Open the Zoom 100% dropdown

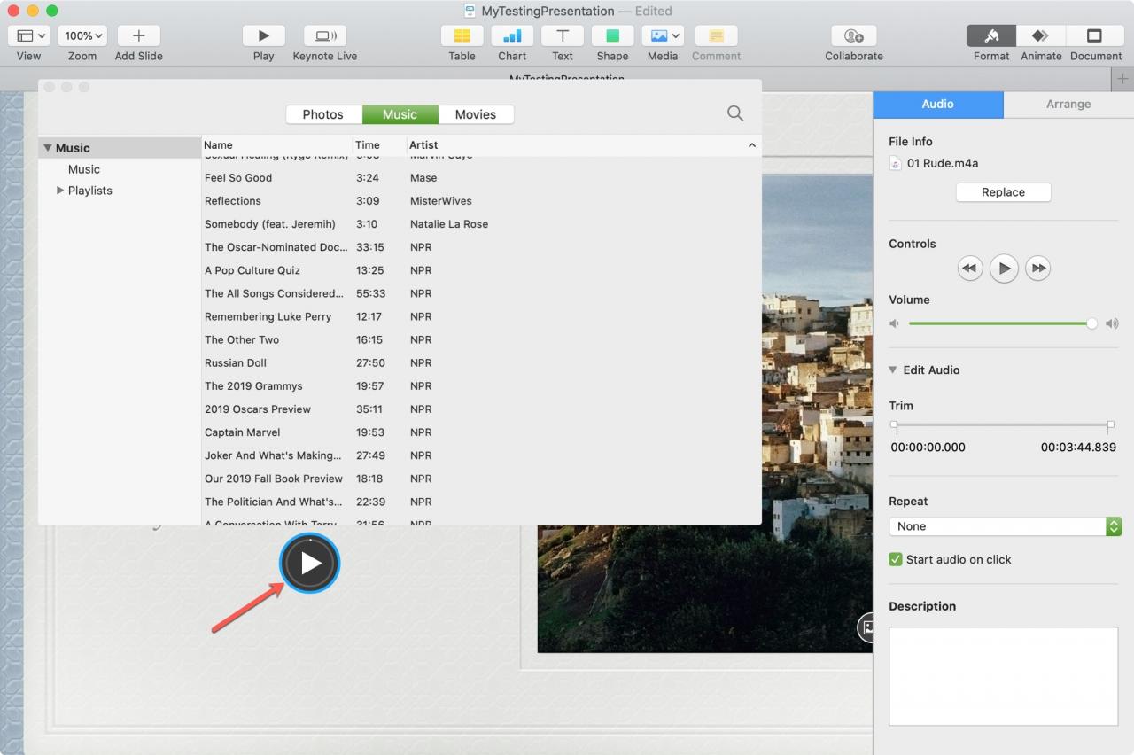click(x=83, y=36)
